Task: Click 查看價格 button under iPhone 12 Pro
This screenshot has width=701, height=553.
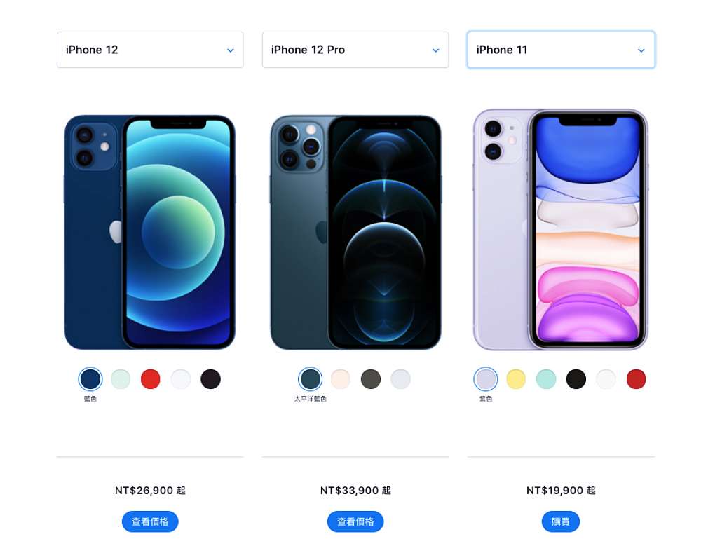Action: click(355, 521)
